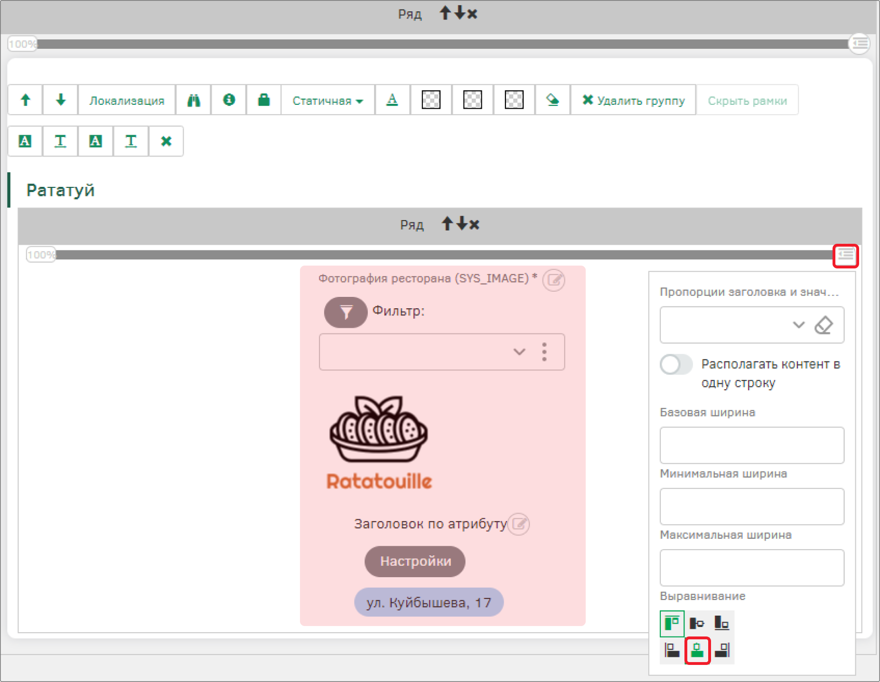Click the first underlined T icon in second toolbar

tap(60, 141)
